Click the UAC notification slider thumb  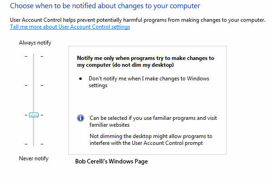[34, 115]
